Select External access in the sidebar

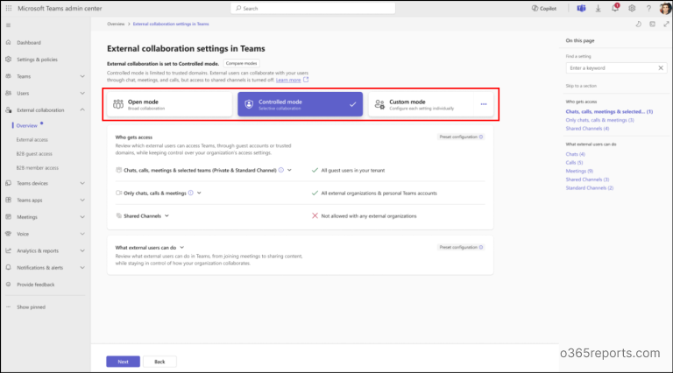pos(32,140)
